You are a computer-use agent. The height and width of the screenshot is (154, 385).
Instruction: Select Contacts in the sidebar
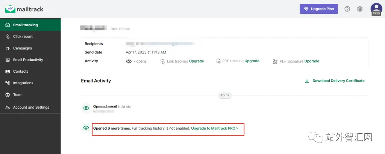pos(30,72)
